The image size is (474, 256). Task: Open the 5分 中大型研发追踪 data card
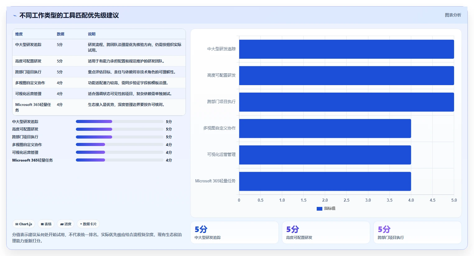(x=234, y=232)
